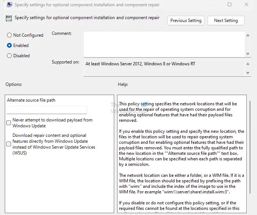Go to the Previous Setting
This screenshot has height=215, width=257.
pos(186,21)
